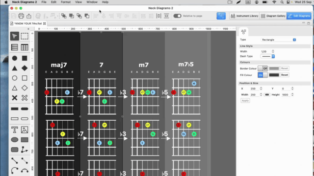Adjust the Y position stepper
Image resolution: width=314 pixels, height=176 pixels.
pyautogui.click(x=292, y=88)
